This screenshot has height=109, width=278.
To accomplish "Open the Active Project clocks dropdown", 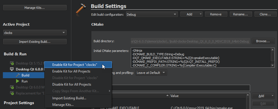I will point(35,33).
